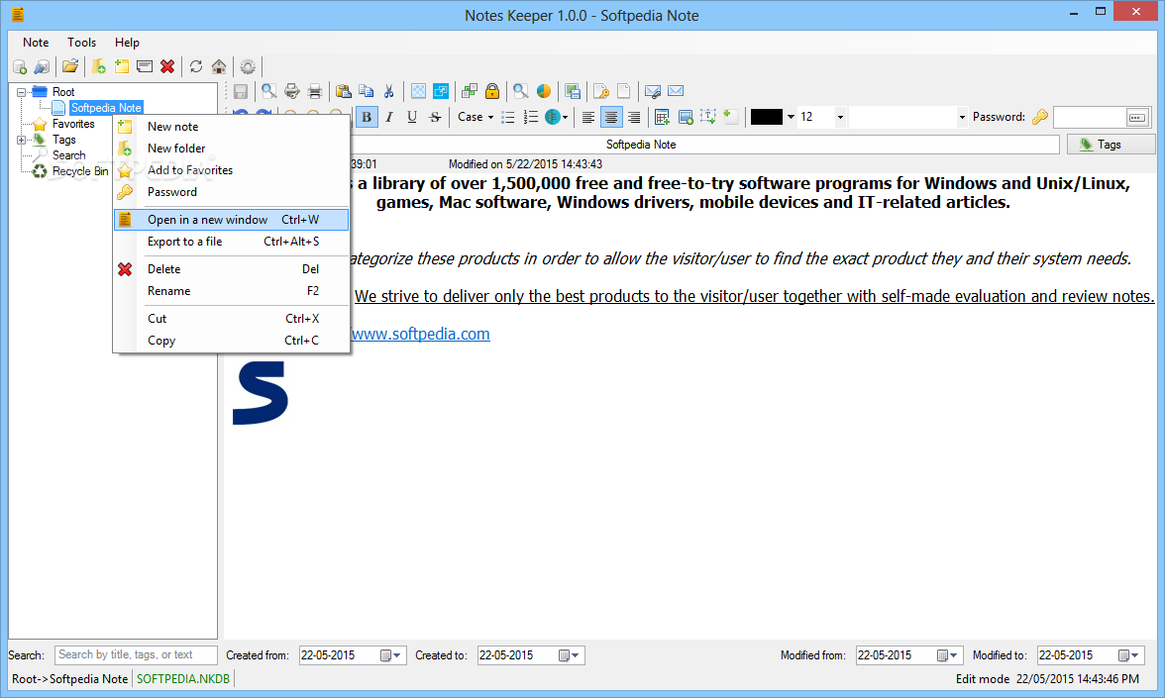This screenshot has height=698, width=1165.
Task: Click the envelope with attachment icon
Action: click(652, 91)
